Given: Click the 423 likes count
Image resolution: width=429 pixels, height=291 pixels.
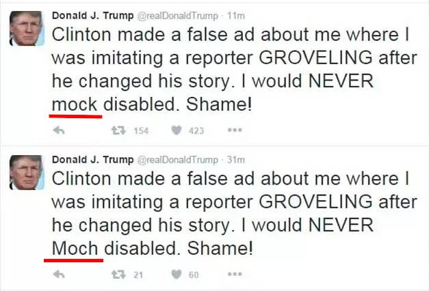Looking at the screenshot, I should point(196,131).
